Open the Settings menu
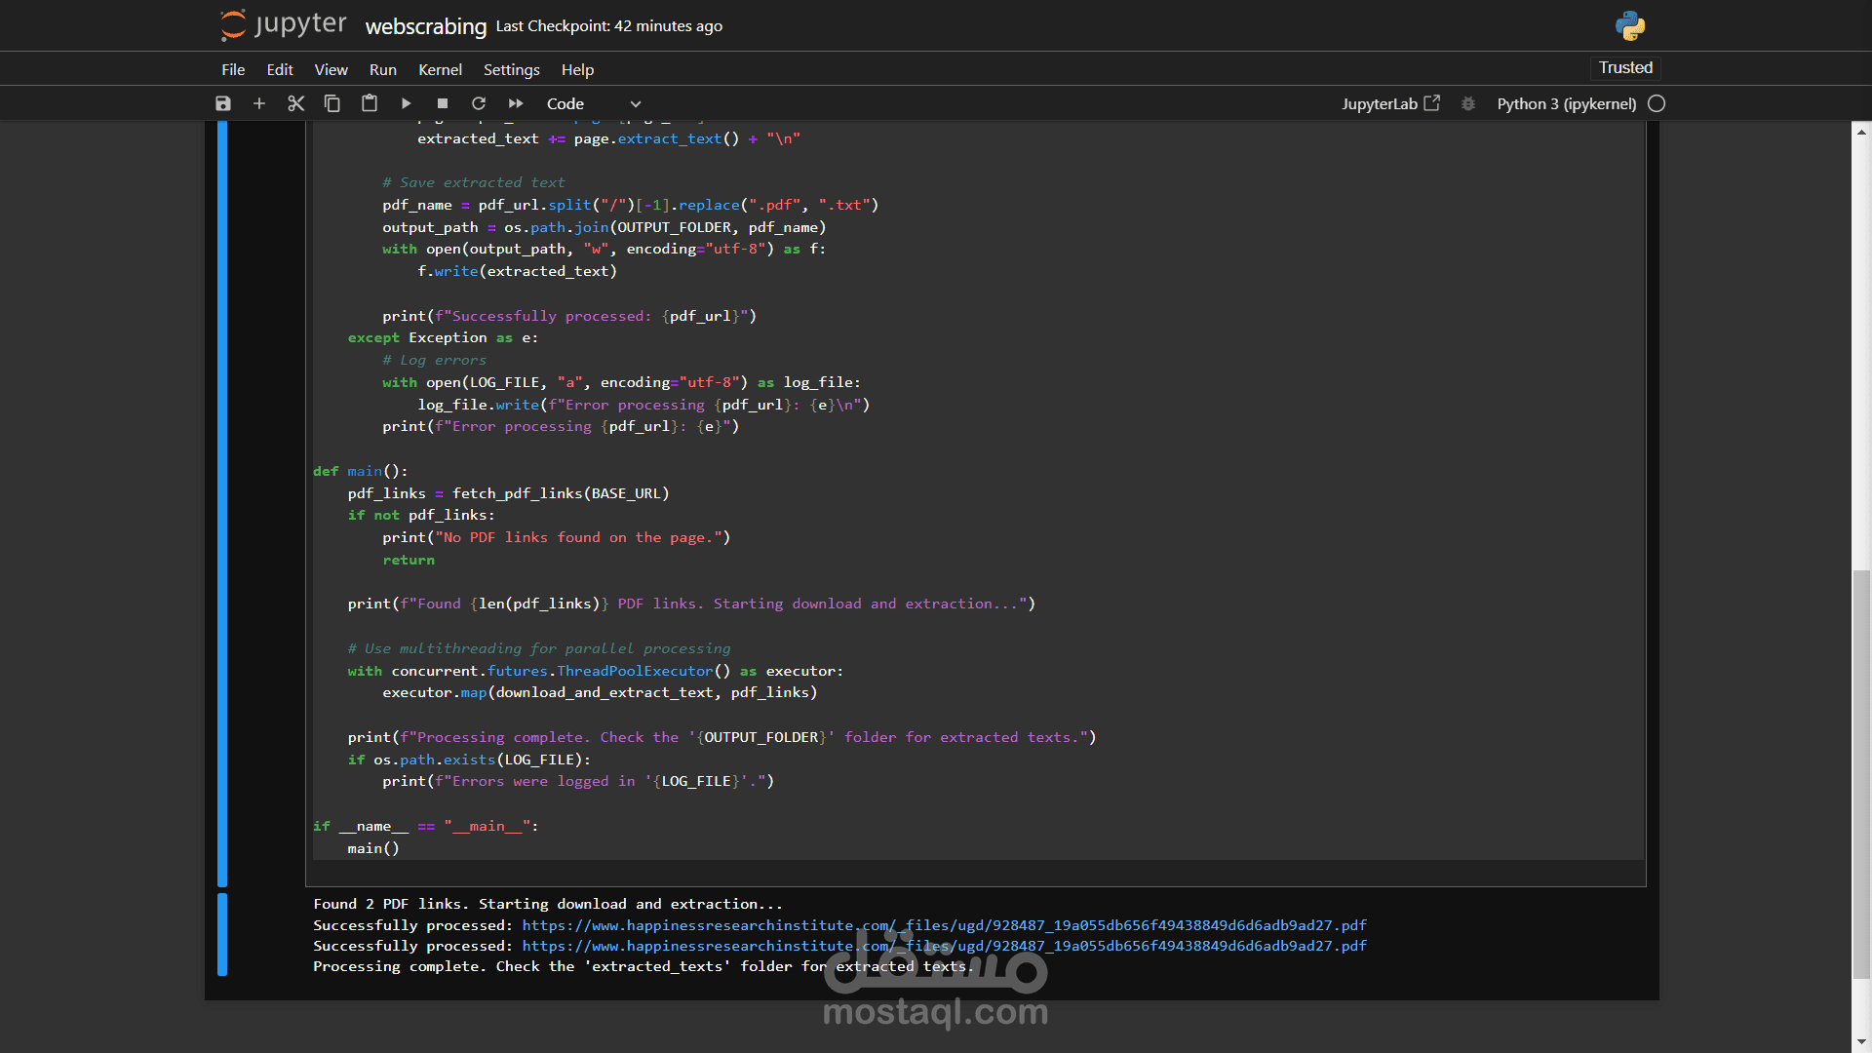 tap(511, 69)
